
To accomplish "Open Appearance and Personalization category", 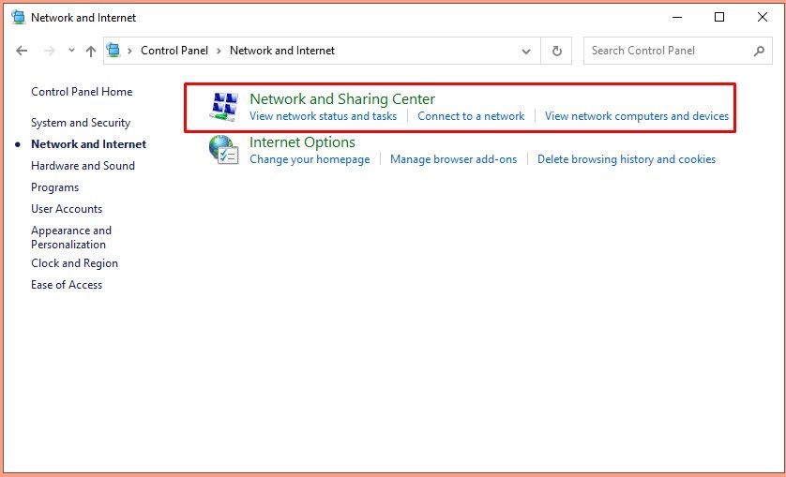I will pyautogui.click(x=71, y=237).
